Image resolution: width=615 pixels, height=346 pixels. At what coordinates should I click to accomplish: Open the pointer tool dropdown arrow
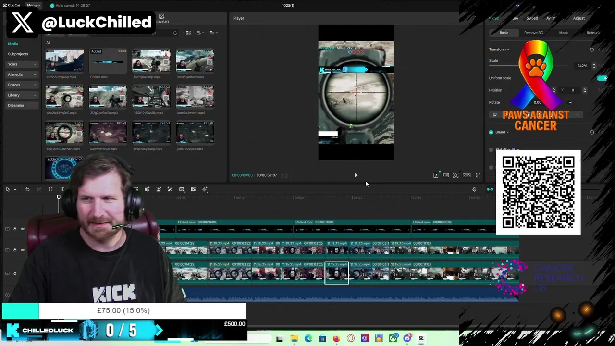15,189
